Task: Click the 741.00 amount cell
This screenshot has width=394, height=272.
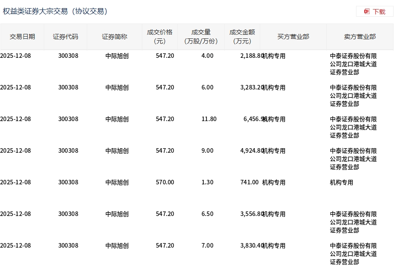Action: pyautogui.click(x=249, y=182)
